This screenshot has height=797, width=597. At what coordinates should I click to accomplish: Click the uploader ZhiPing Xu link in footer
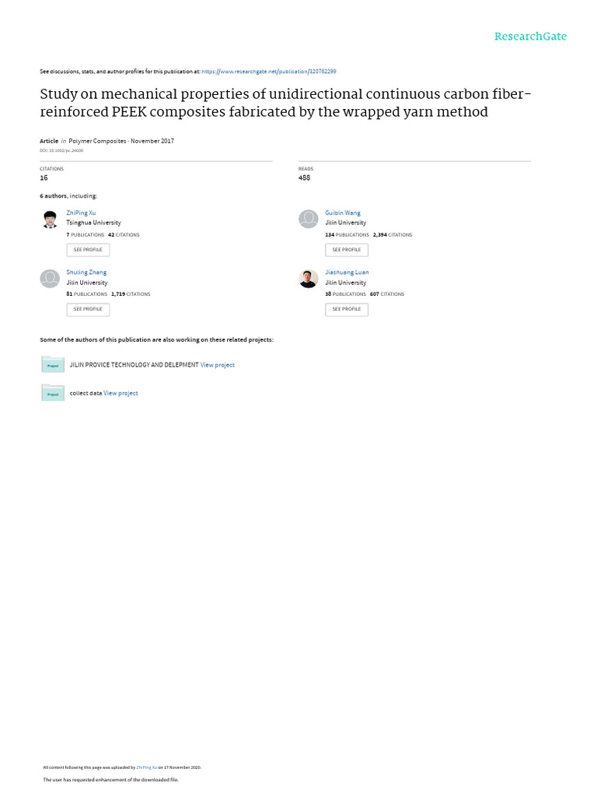coord(147,767)
